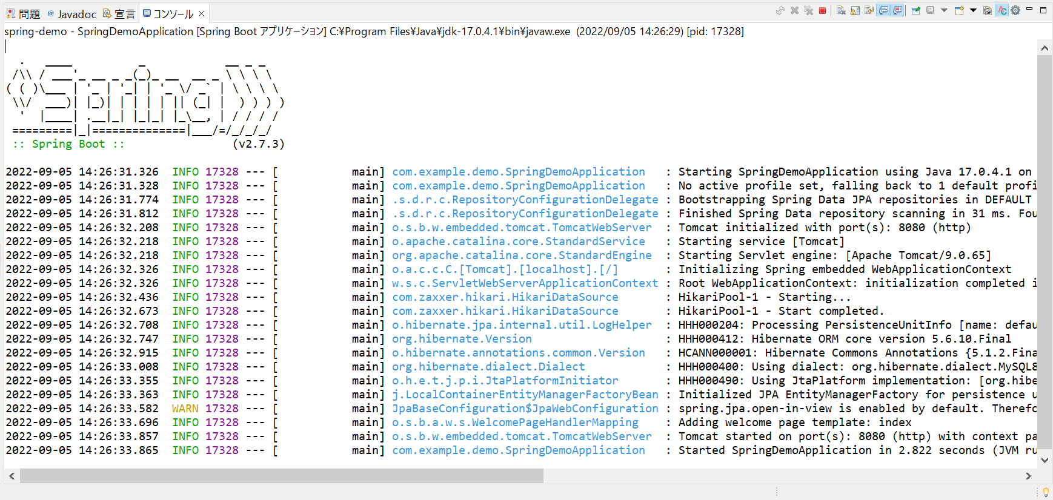Viewport: 1053px width, 500px height.
Task: Click the horizontal scrollbar right arrow
Action: [x=1028, y=476]
